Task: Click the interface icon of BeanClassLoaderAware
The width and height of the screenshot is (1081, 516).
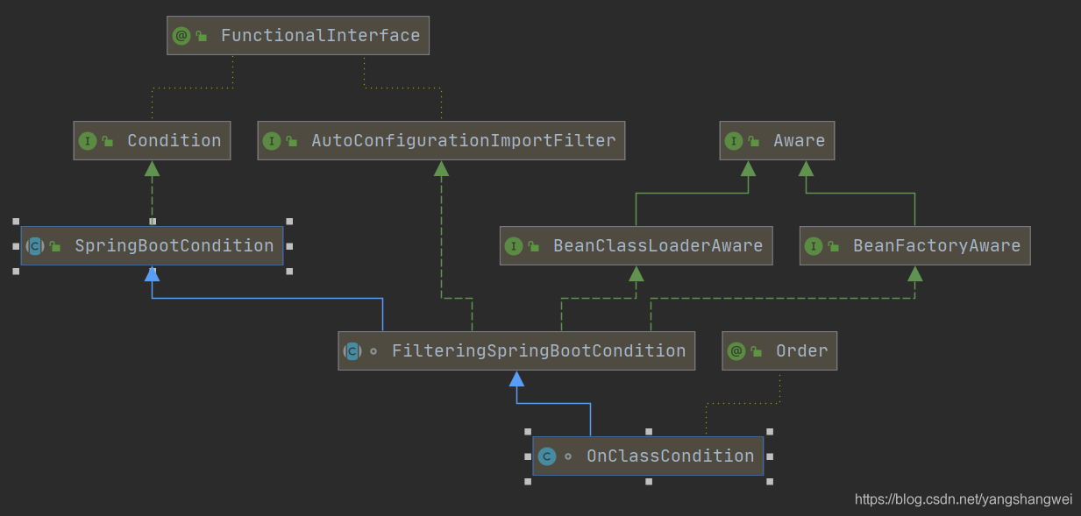Action: pos(514,246)
